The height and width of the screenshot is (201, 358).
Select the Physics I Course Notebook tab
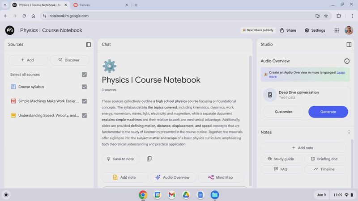pos(40,5)
